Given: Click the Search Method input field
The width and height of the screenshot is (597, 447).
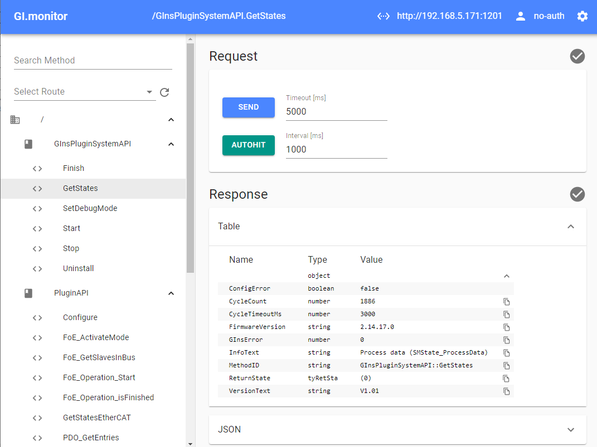Looking at the screenshot, I should 93,61.
